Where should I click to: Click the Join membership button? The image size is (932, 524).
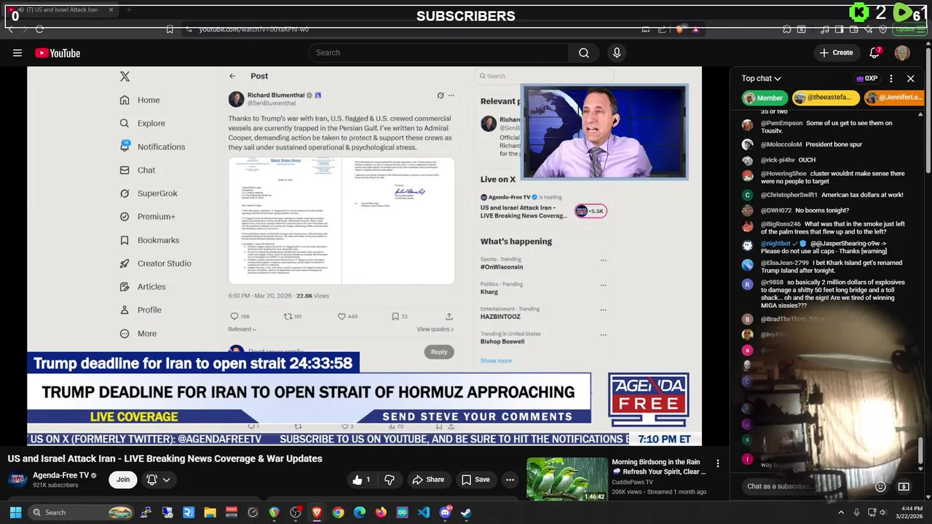pyautogui.click(x=123, y=480)
